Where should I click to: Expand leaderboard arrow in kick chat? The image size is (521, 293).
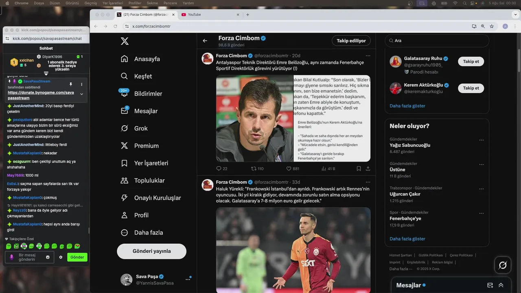46,74
